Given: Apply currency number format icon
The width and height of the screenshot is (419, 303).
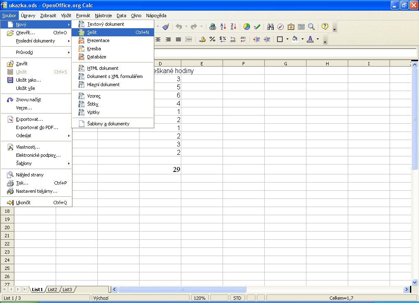Looking at the screenshot, I should point(202,40).
